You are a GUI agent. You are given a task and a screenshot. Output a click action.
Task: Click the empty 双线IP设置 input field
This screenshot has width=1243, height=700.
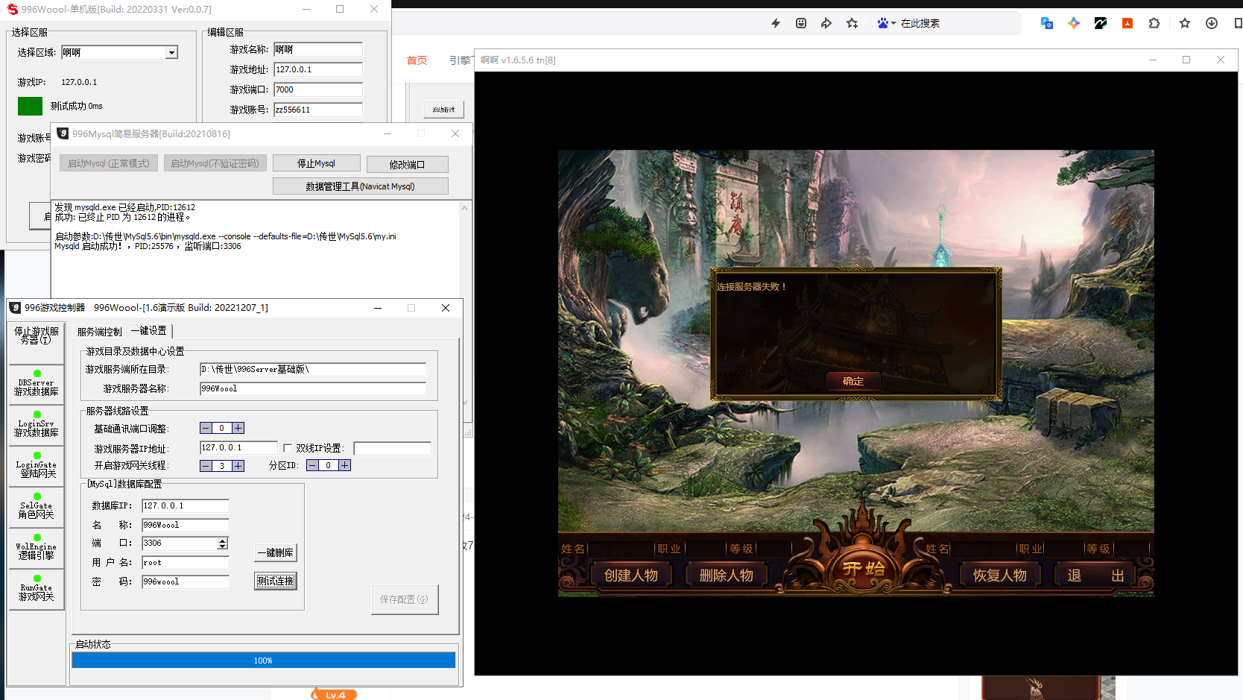point(392,448)
